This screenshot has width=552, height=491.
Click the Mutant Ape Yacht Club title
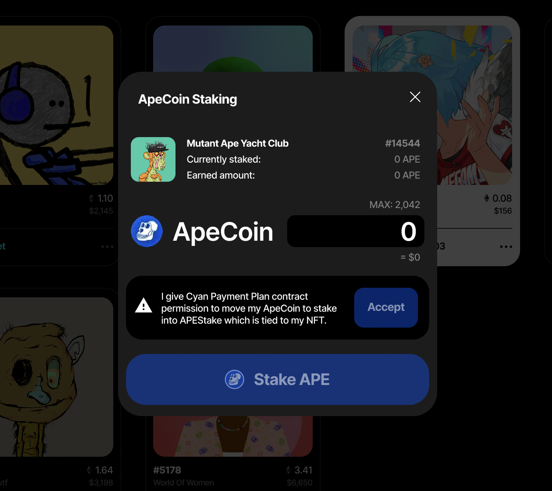click(x=238, y=143)
